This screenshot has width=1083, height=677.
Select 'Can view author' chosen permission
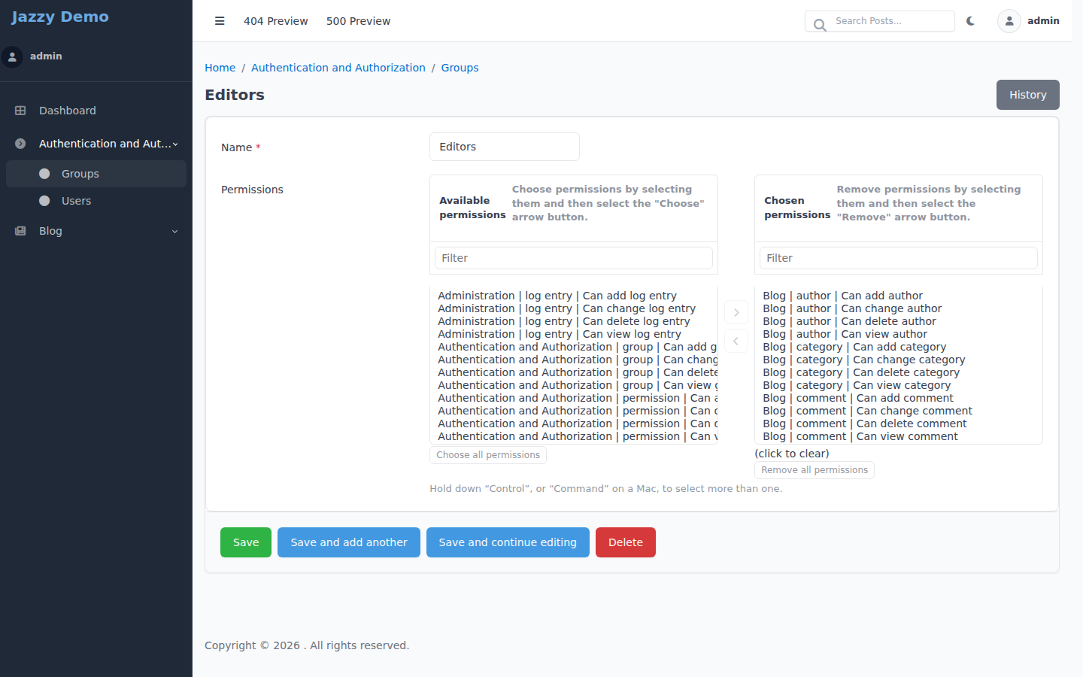tap(899, 334)
